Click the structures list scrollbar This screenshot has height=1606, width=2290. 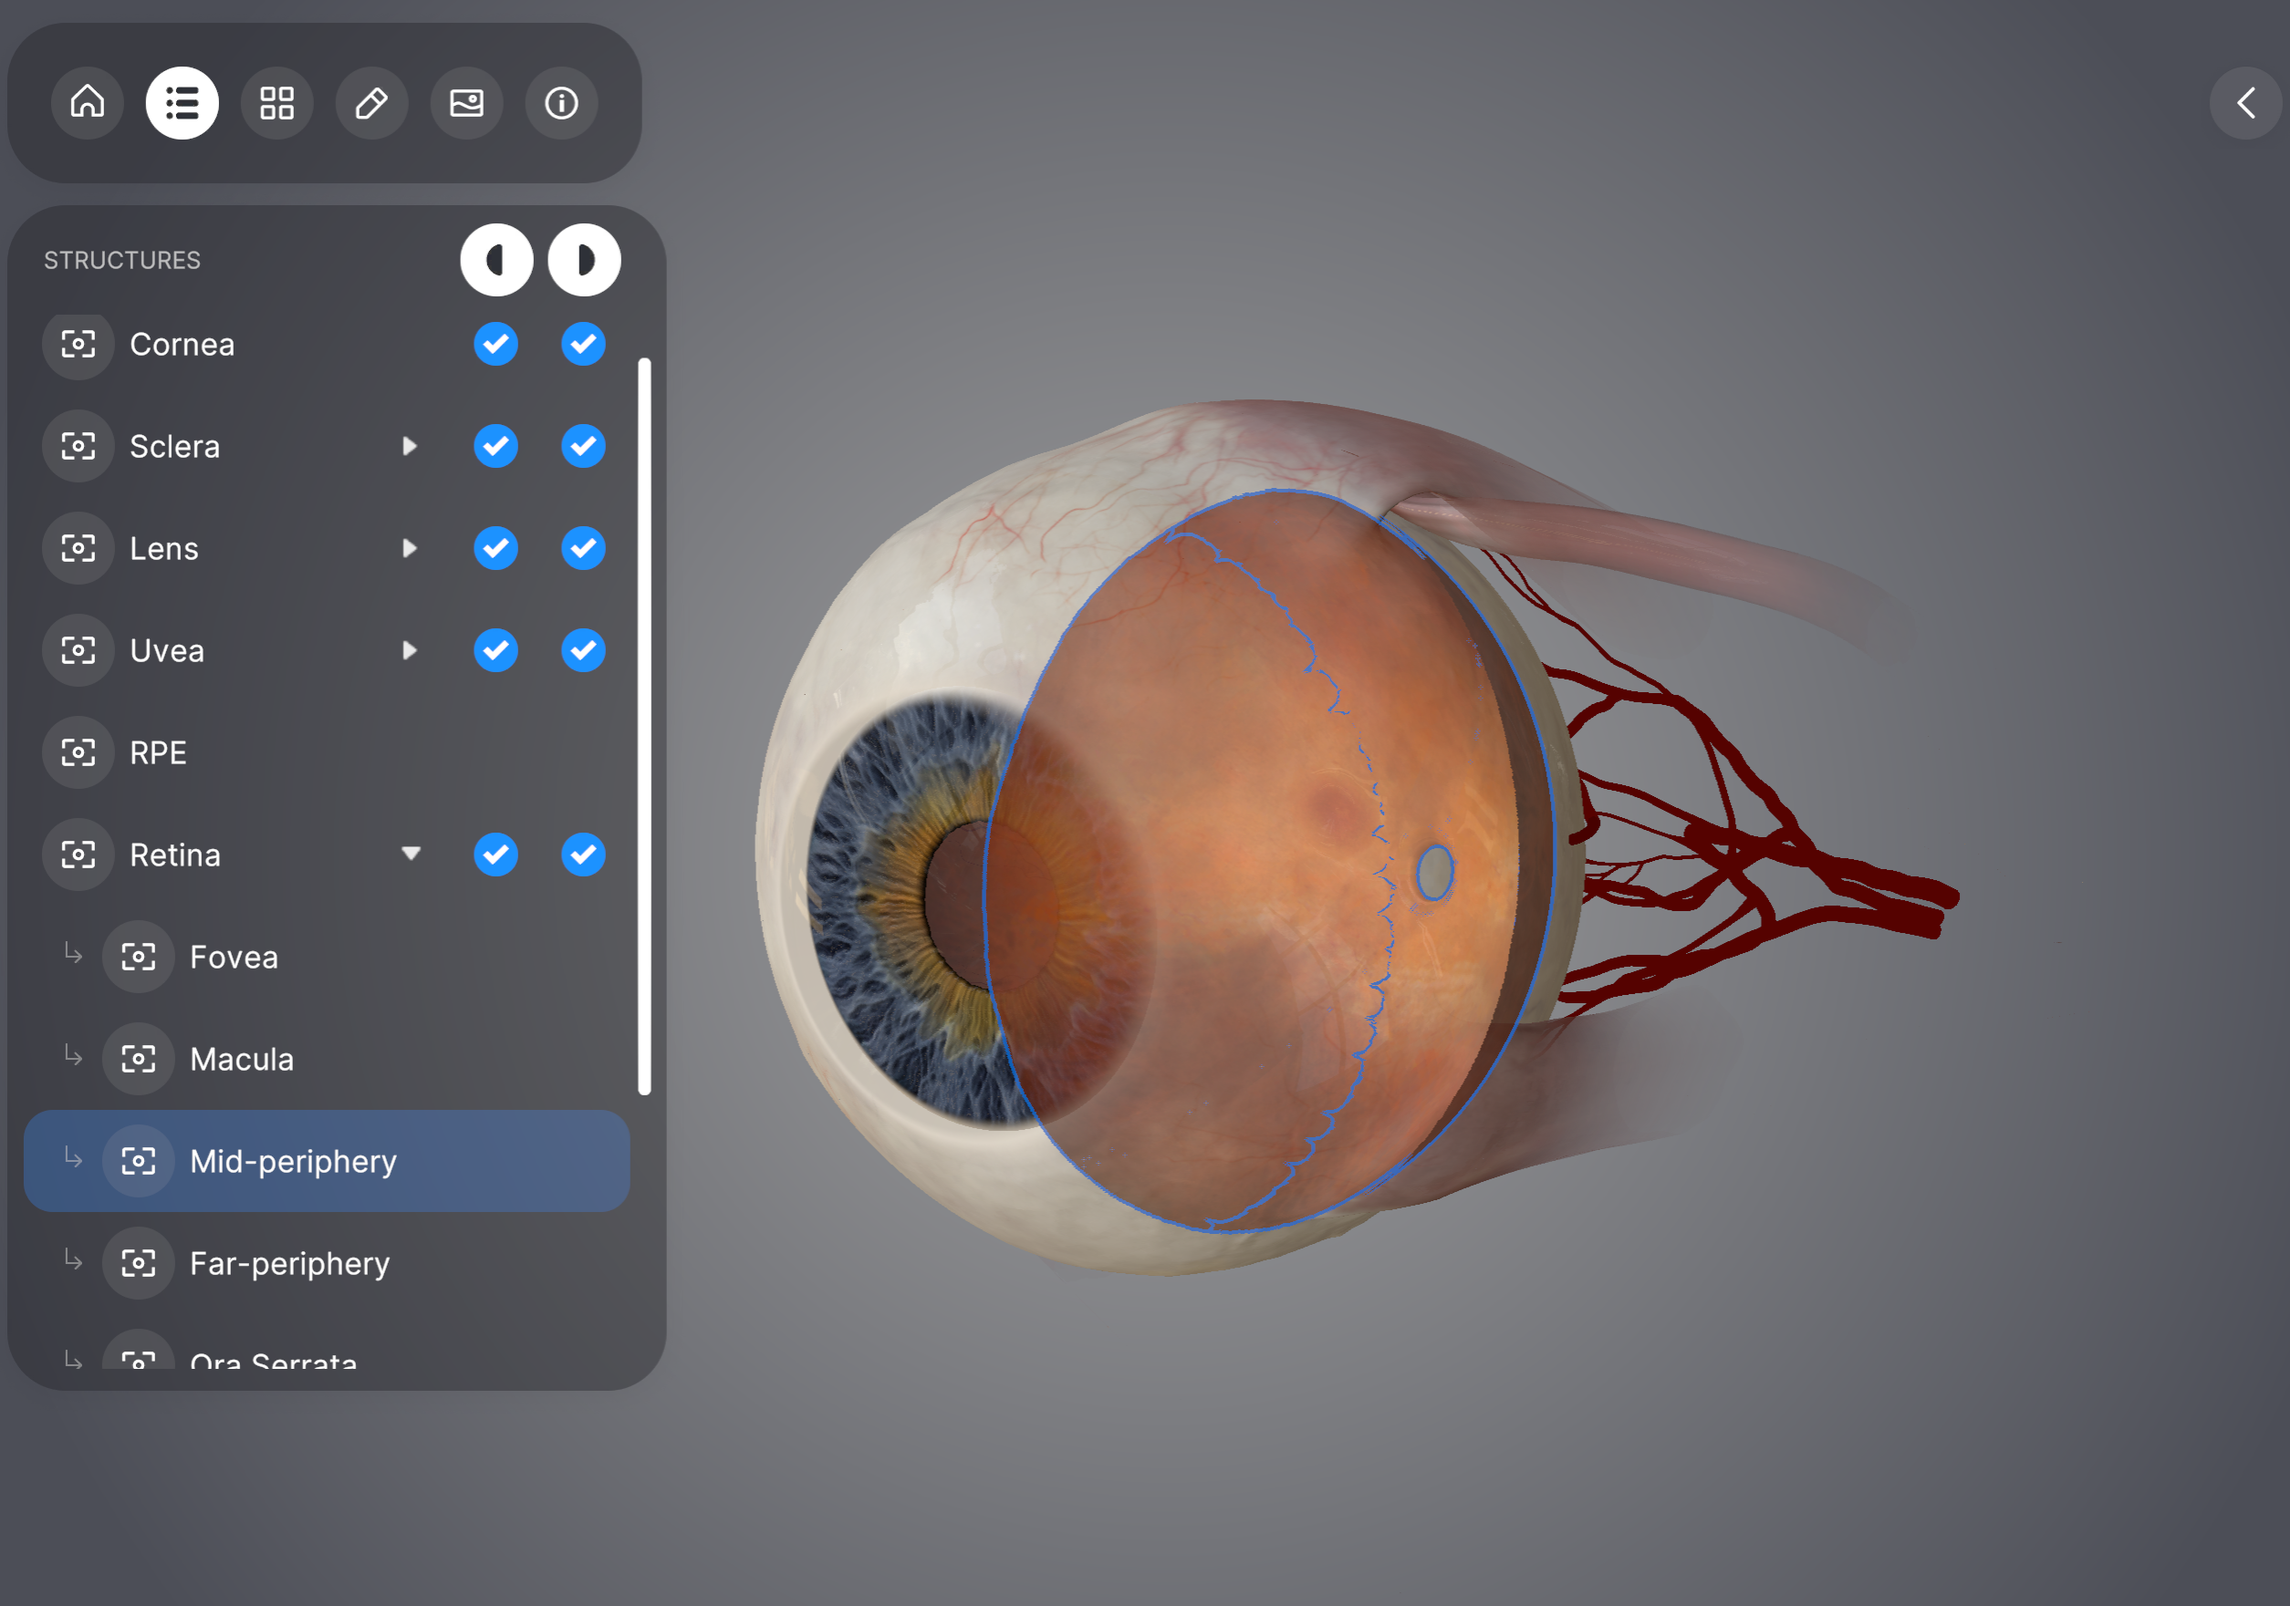pos(644,726)
